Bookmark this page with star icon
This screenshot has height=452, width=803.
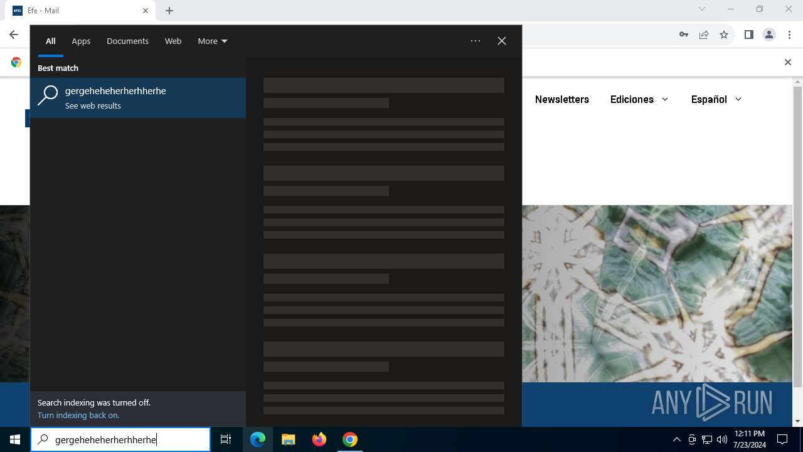(x=724, y=35)
